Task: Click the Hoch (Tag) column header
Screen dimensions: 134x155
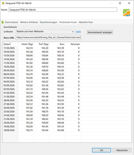Action: click(26, 44)
